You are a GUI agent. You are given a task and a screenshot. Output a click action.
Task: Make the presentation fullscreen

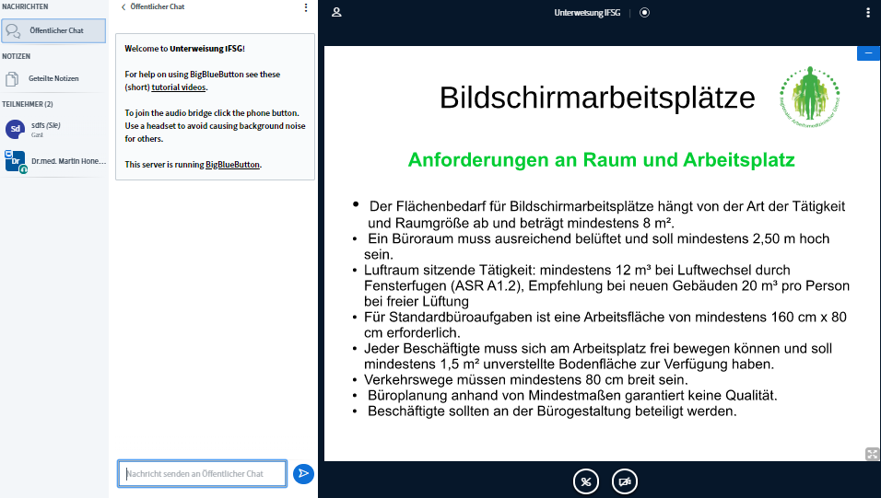tap(872, 453)
